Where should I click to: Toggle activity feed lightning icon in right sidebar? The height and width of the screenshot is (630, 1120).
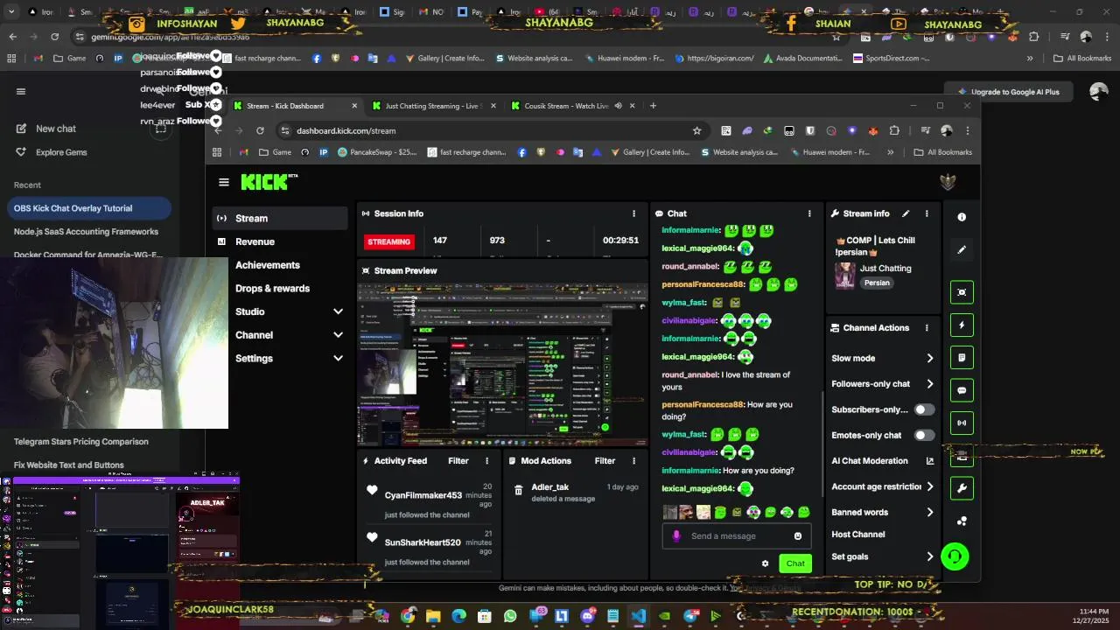tap(962, 325)
